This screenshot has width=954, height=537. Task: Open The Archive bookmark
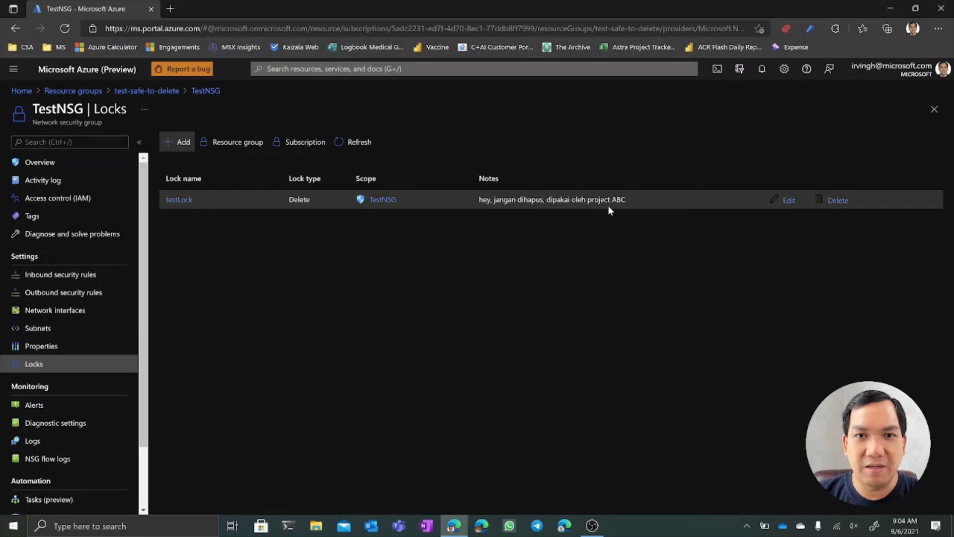coord(566,47)
